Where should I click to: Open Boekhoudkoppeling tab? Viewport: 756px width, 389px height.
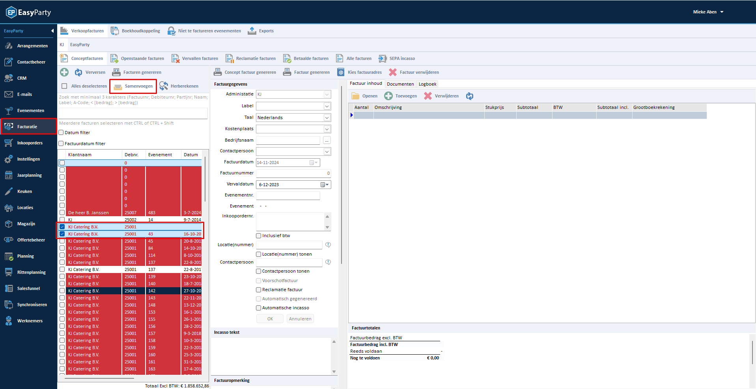pos(136,31)
